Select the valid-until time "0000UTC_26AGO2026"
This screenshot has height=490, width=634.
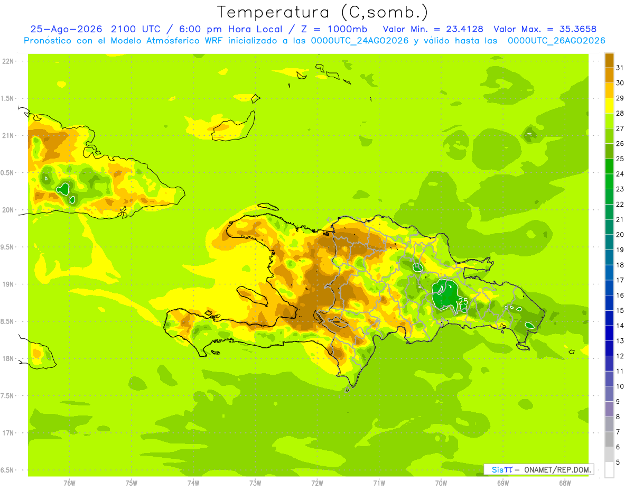(556, 41)
